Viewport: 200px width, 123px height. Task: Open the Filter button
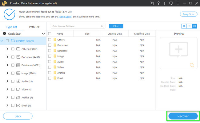tap(116, 26)
